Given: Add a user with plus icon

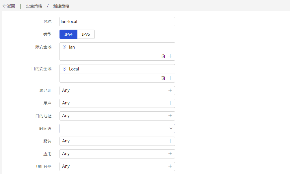Looking at the screenshot, I should pyautogui.click(x=170, y=103).
